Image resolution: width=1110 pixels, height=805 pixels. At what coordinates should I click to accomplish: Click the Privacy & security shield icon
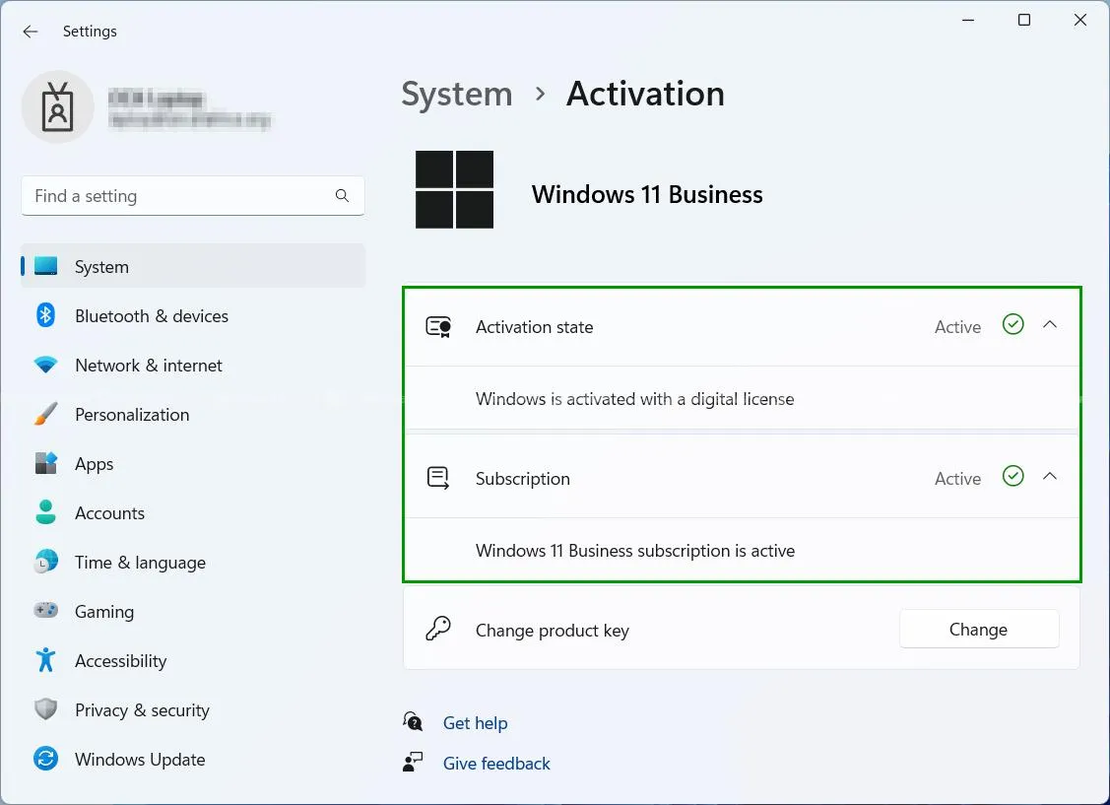pyautogui.click(x=45, y=709)
